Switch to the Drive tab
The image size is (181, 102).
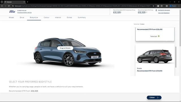(x=22, y=18)
